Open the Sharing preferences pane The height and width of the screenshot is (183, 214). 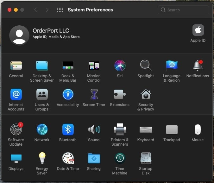pos(94,158)
